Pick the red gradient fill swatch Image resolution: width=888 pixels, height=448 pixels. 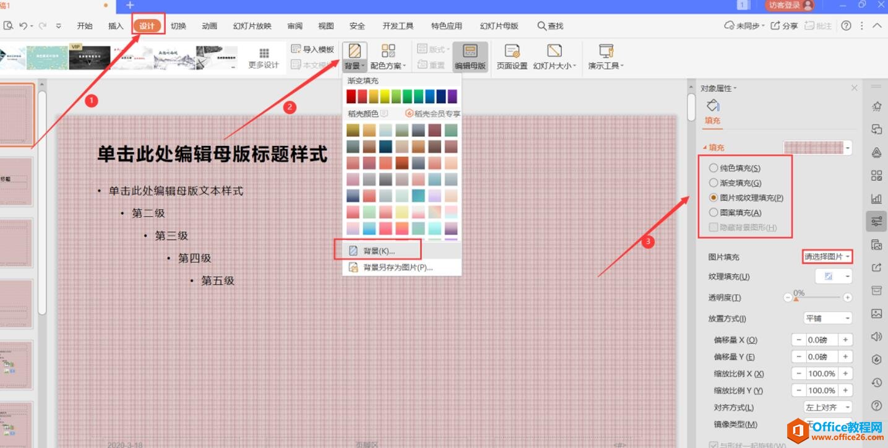tap(351, 97)
